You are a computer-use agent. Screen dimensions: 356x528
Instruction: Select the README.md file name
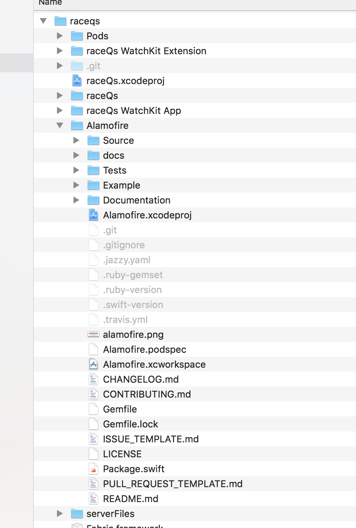130,499
